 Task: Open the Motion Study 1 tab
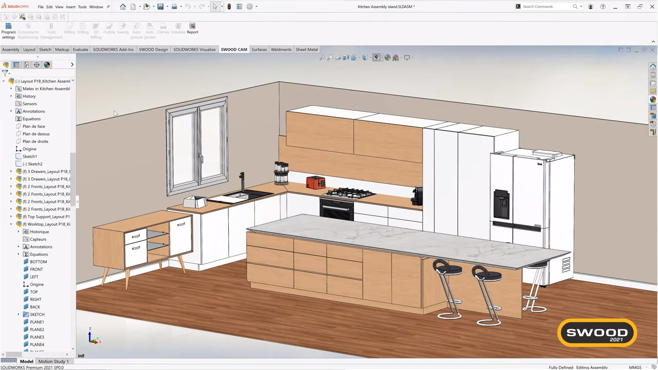point(53,361)
